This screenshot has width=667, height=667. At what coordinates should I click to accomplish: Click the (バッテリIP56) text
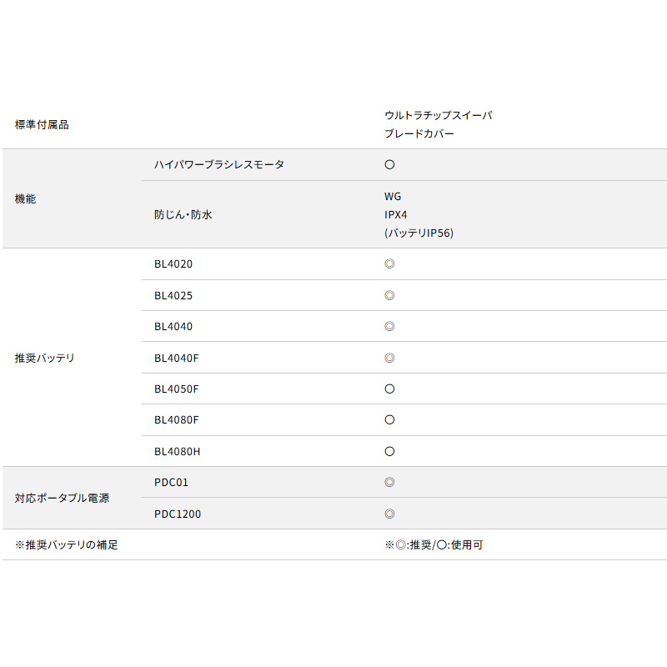click(x=419, y=233)
